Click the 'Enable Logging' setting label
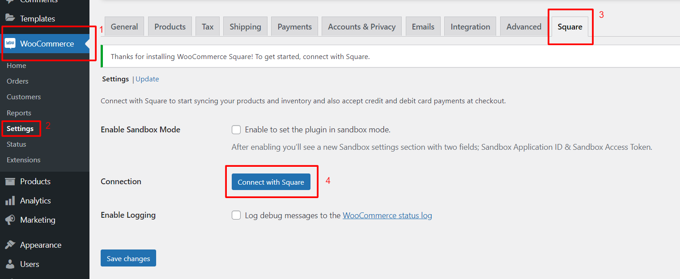 (128, 215)
